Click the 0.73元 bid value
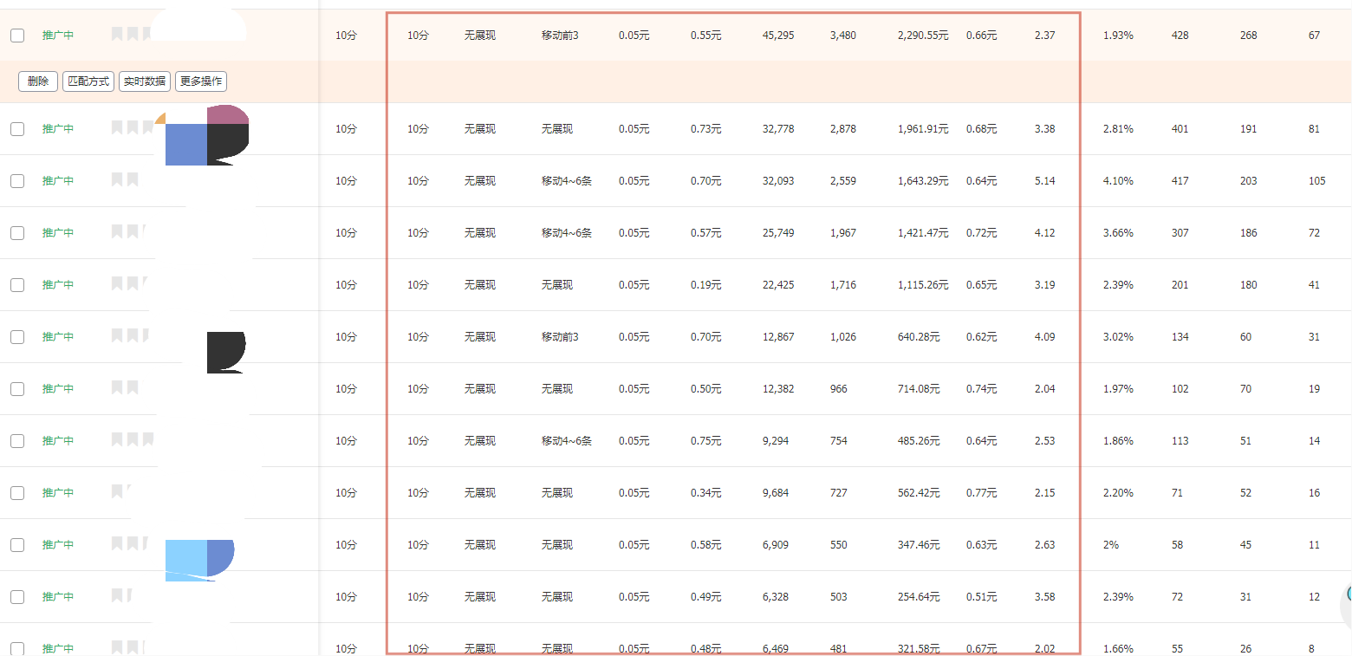Screen dimensions: 1352x656 pyautogui.click(x=706, y=129)
